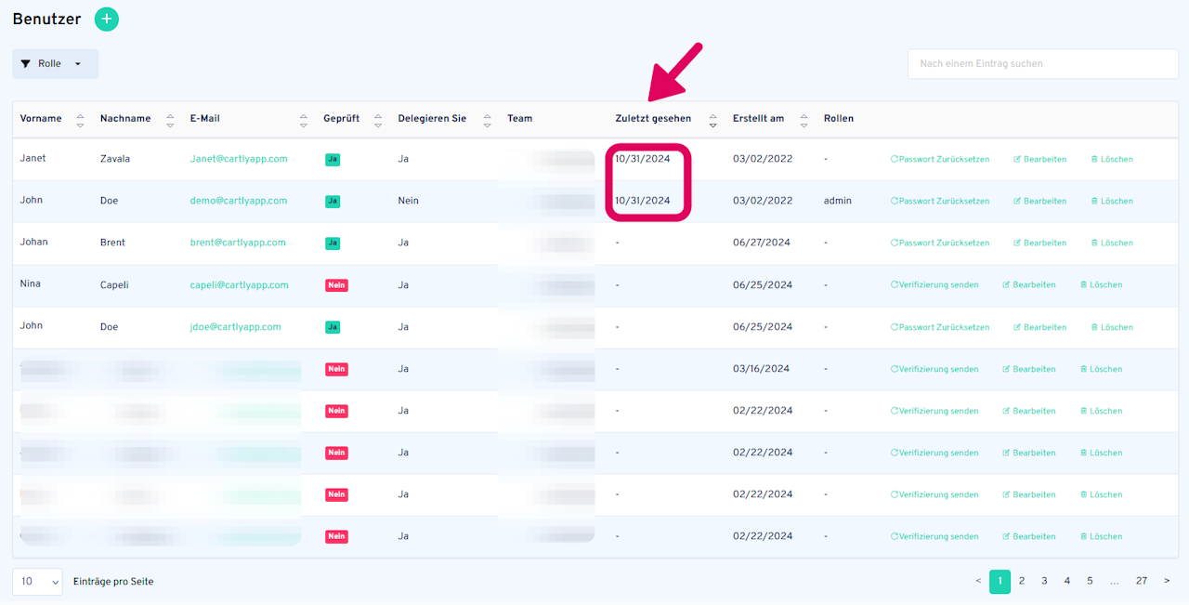The image size is (1189, 605).
Task: Go to page 2
Action: [1022, 581]
